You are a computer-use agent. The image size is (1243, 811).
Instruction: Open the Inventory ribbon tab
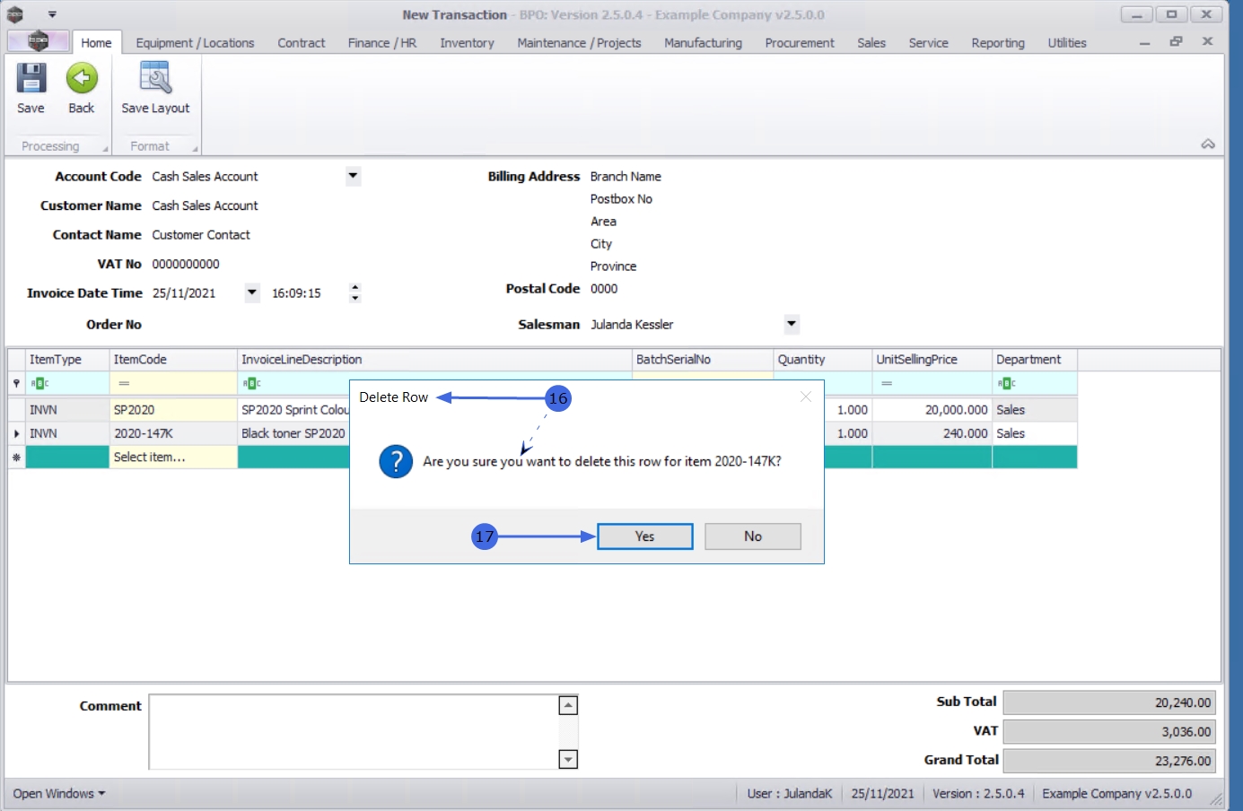point(467,43)
